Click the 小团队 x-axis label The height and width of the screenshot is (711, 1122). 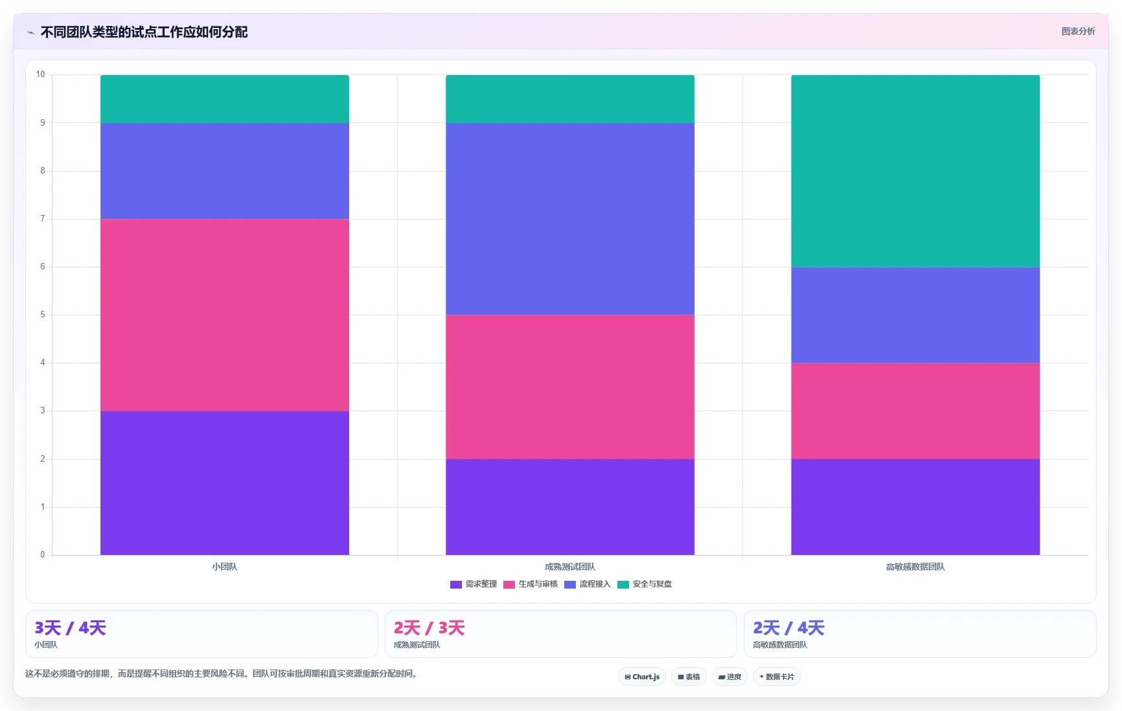[x=225, y=567]
